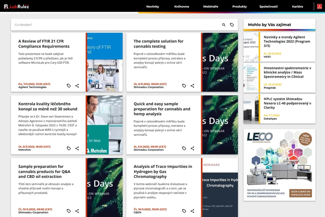325x217 pixels.
Task: Open 'Quick and easy sample preparation for cannabis' title
Action: tap(162, 109)
